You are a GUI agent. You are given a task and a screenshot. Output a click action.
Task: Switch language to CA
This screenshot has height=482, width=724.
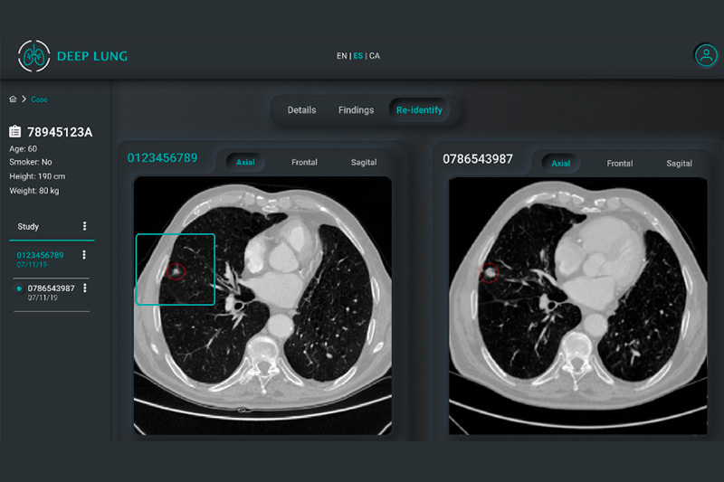pyautogui.click(x=375, y=56)
